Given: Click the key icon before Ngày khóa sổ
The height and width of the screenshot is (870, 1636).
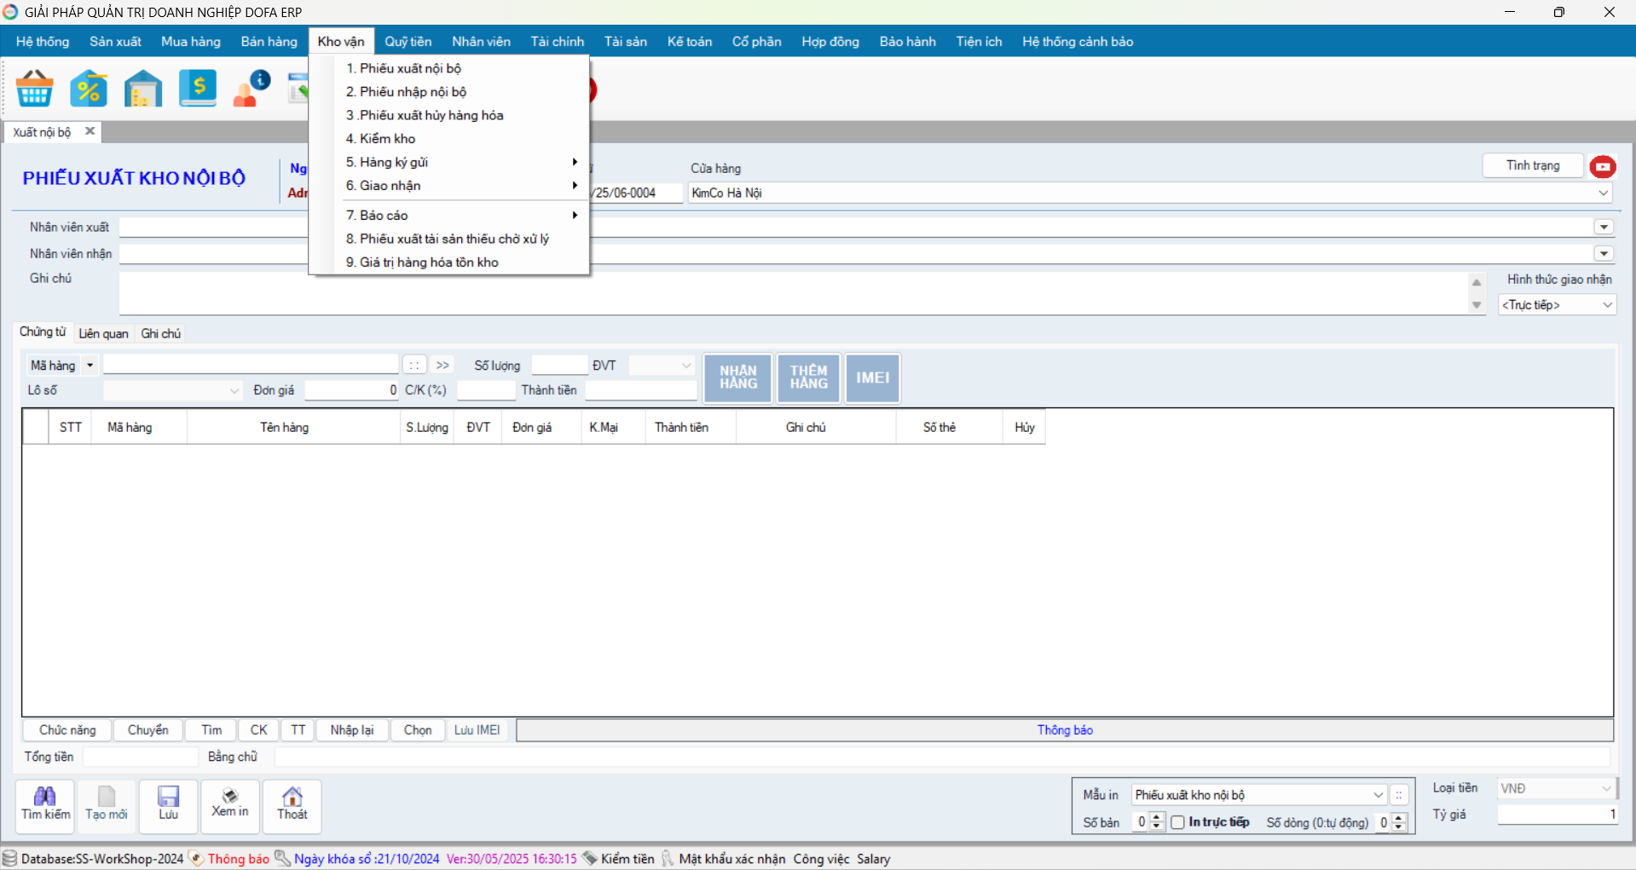Looking at the screenshot, I should (282, 858).
